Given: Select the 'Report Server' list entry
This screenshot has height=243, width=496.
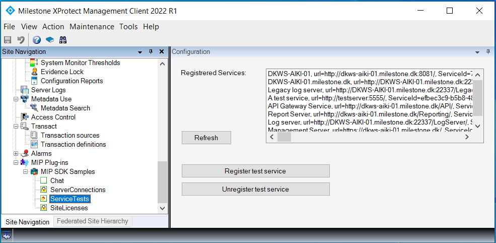Looking at the screenshot, I should [x=371, y=114].
